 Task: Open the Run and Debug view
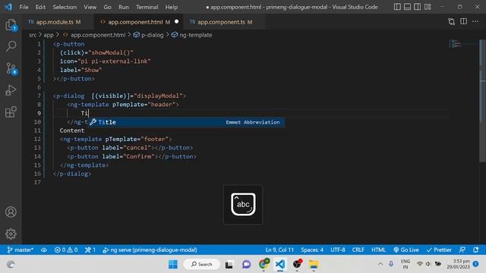pyautogui.click(x=11, y=90)
